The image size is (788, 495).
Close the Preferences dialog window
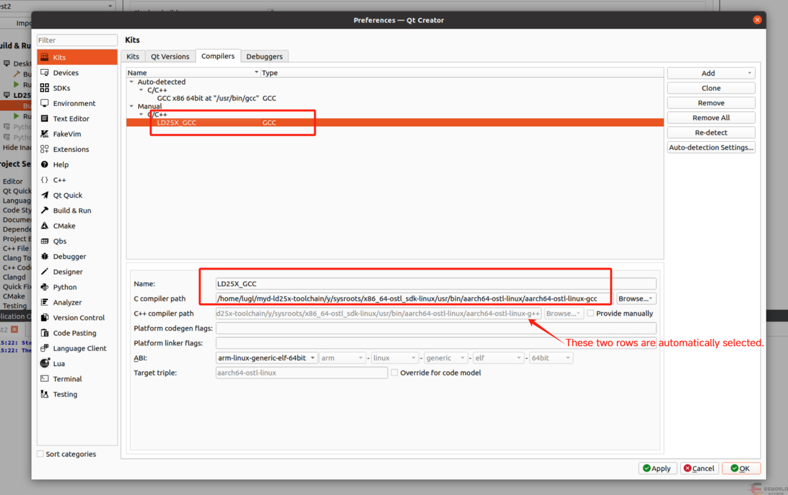coord(757,20)
